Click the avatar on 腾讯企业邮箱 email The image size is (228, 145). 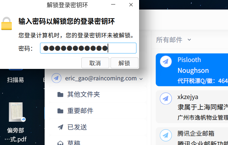coord(166,135)
